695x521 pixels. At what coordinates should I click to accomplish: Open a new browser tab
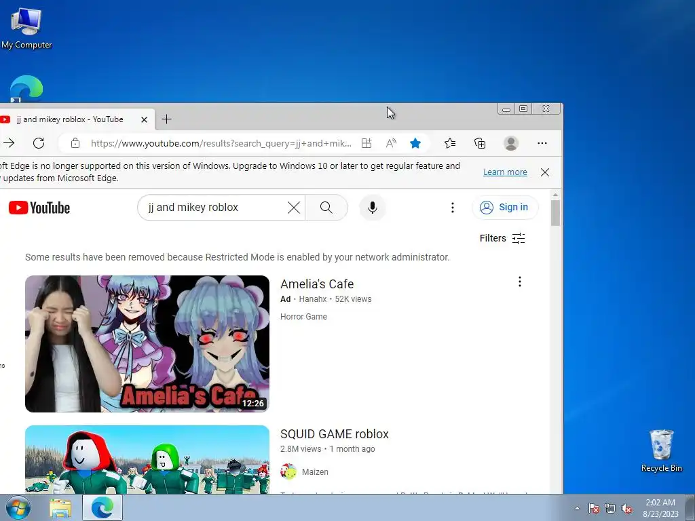167,119
